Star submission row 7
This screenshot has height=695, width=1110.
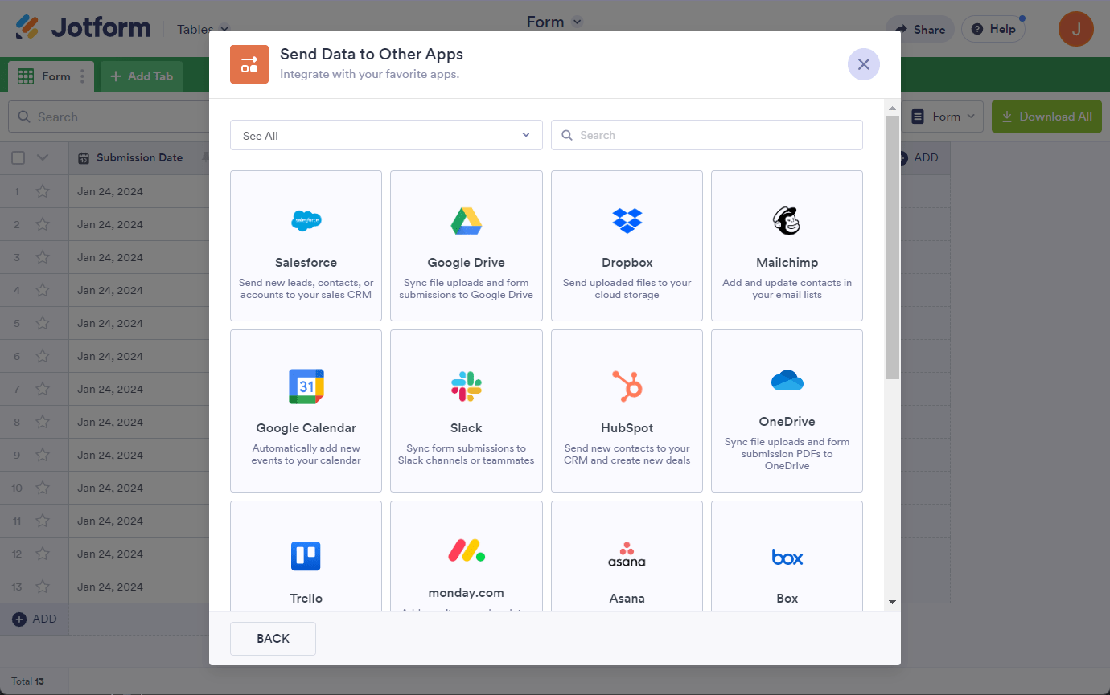click(x=43, y=390)
